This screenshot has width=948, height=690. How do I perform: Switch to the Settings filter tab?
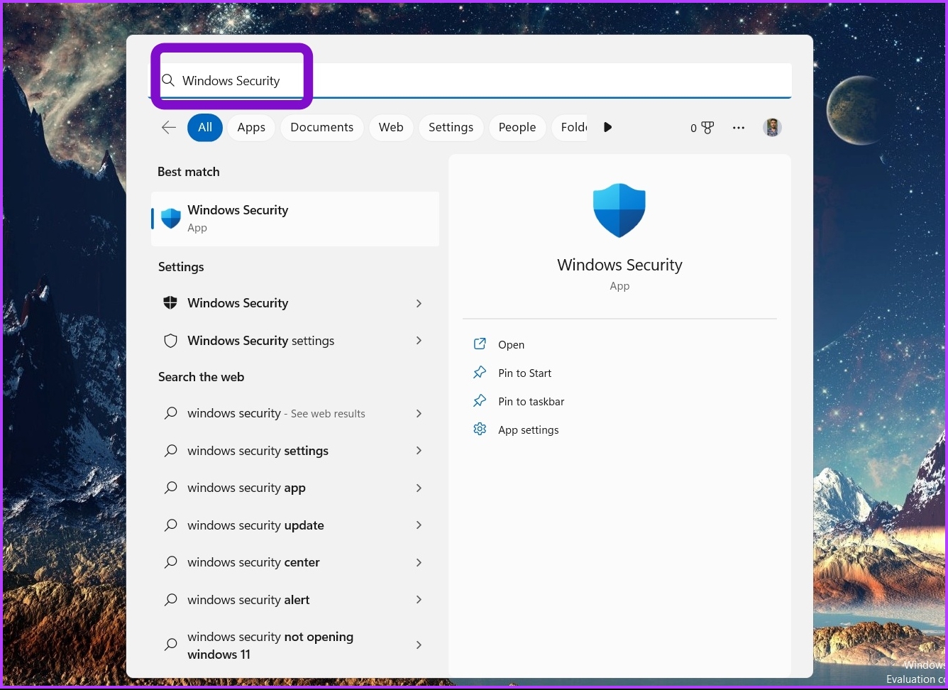click(x=451, y=128)
